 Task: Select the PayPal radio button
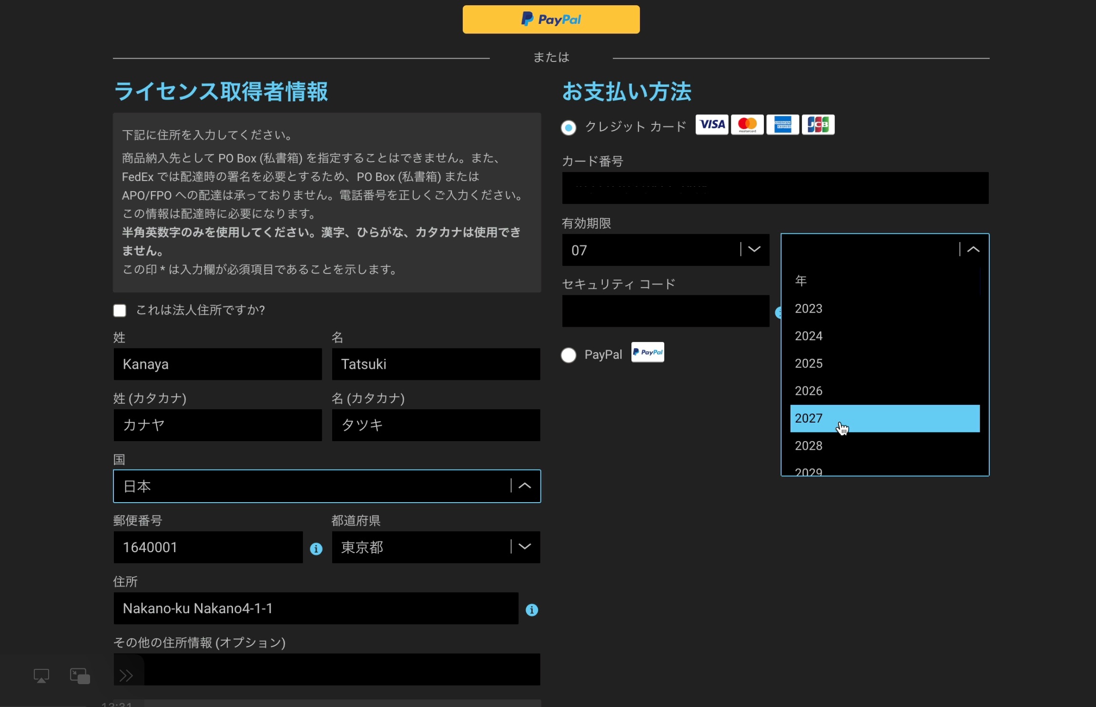point(568,355)
